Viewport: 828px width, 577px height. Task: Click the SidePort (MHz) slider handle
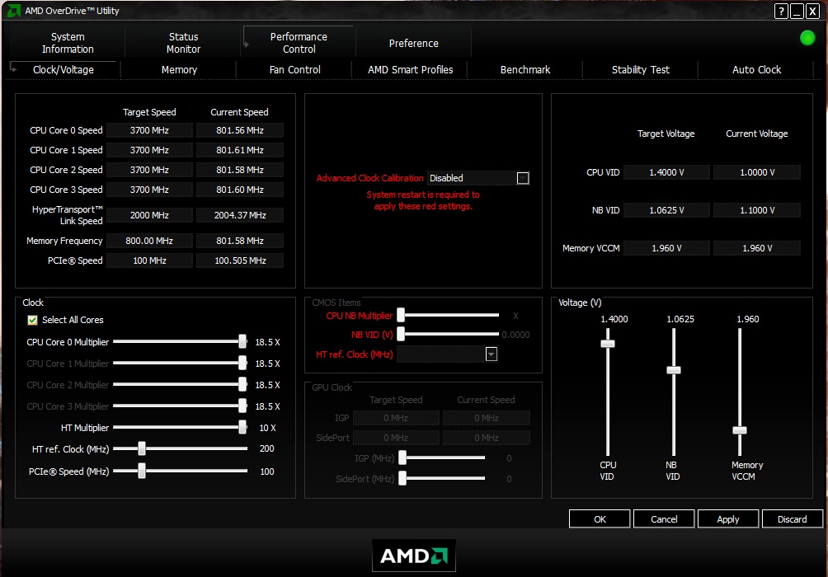[402, 478]
